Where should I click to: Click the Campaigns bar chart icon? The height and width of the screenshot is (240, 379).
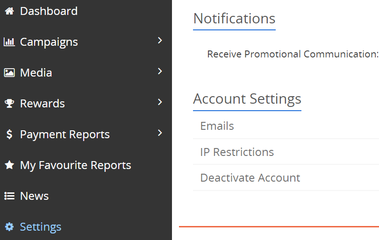[9, 42]
